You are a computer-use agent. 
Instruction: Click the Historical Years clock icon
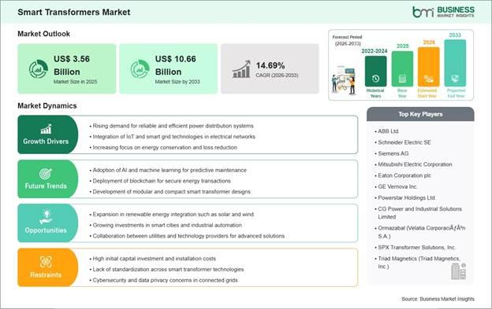pyautogui.click(x=375, y=79)
